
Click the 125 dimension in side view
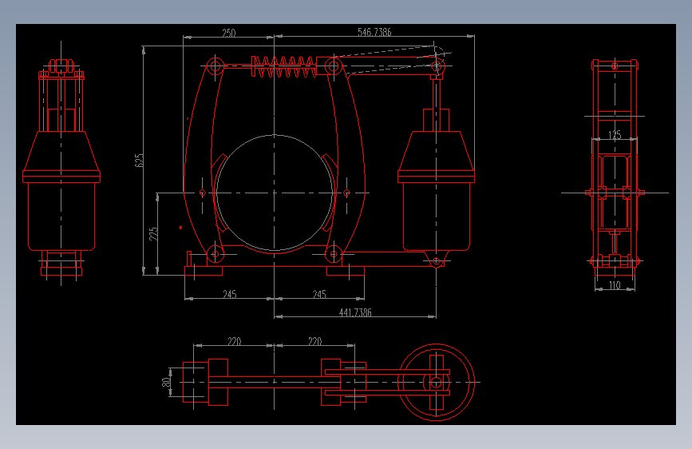(x=615, y=135)
